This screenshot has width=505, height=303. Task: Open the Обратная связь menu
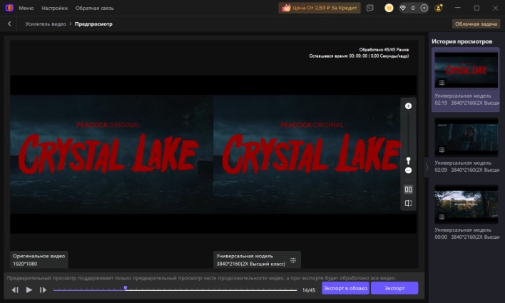point(94,8)
